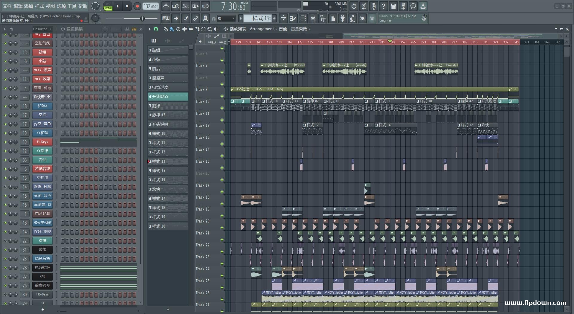Image resolution: width=574 pixels, height=314 pixels.
Task: Click the save disk icon
Action: pos(393,6)
